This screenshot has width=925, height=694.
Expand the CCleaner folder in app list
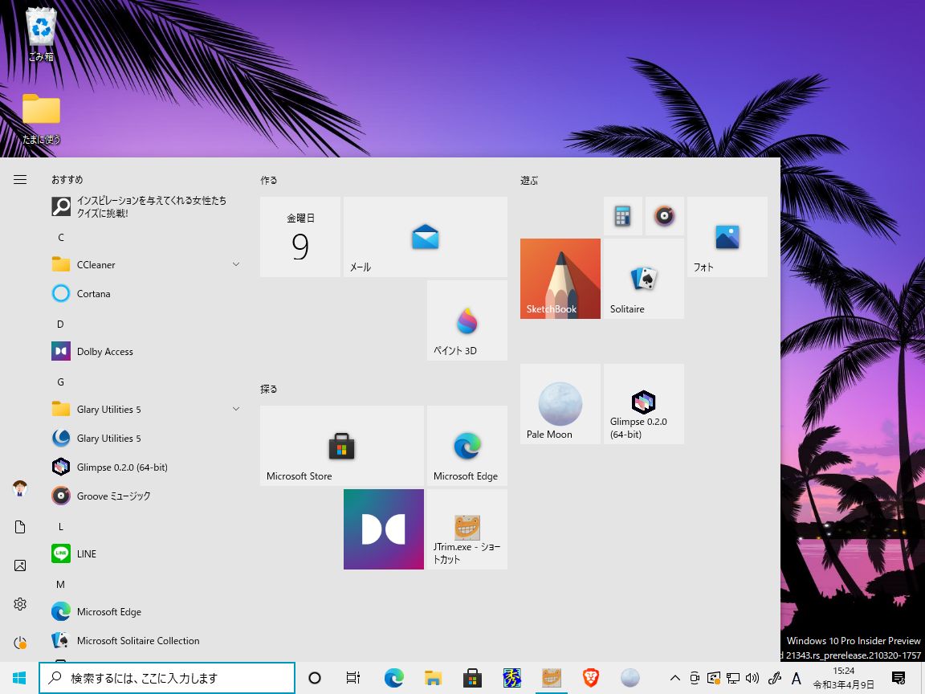tap(235, 264)
